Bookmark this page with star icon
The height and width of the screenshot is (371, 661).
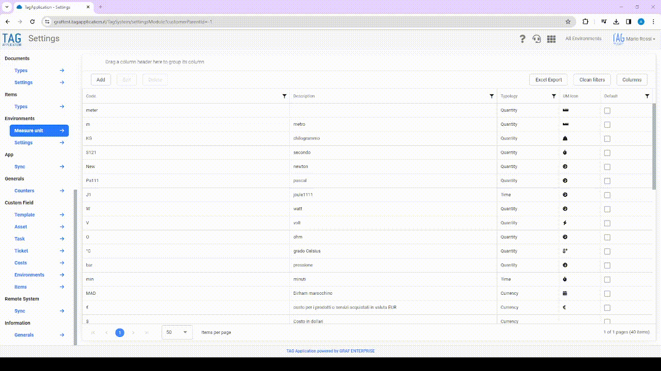pyautogui.click(x=568, y=22)
